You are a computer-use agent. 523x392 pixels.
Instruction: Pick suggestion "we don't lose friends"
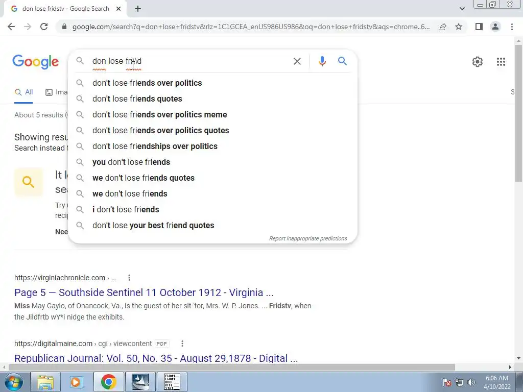pos(130,193)
